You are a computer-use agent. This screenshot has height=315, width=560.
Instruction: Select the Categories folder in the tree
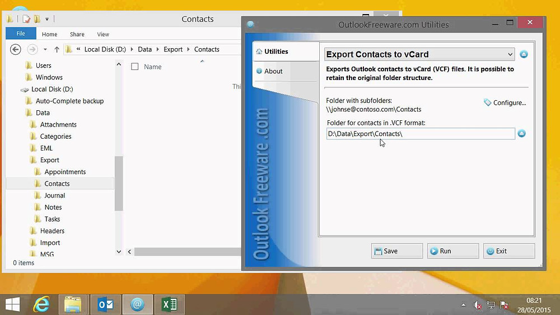tap(55, 137)
